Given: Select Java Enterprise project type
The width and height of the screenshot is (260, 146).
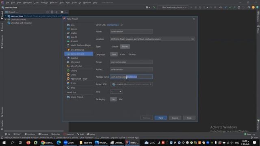Looking at the screenshot, I should [77, 50].
